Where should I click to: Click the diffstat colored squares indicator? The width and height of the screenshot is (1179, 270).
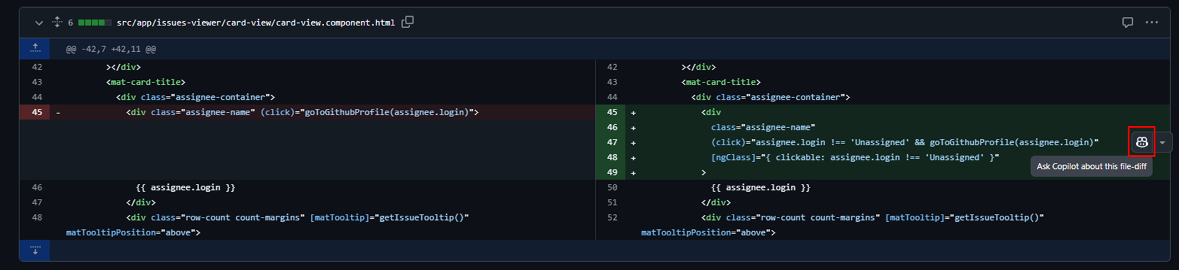pos(94,23)
